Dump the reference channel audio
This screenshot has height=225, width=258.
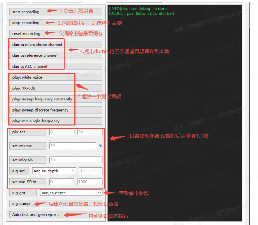pos(35,56)
